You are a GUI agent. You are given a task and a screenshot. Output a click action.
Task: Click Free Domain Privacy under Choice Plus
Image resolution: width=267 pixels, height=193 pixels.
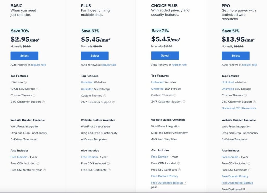click(x=165, y=176)
